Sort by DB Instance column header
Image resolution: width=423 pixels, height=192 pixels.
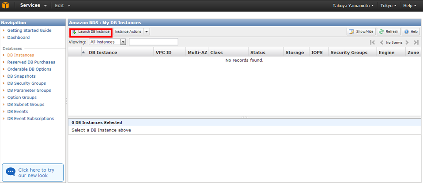click(x=103, y=53)
